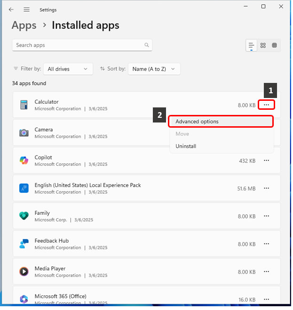Click the search magnifier icon
The height and width of the screenshot is (310, 293).
146,45
